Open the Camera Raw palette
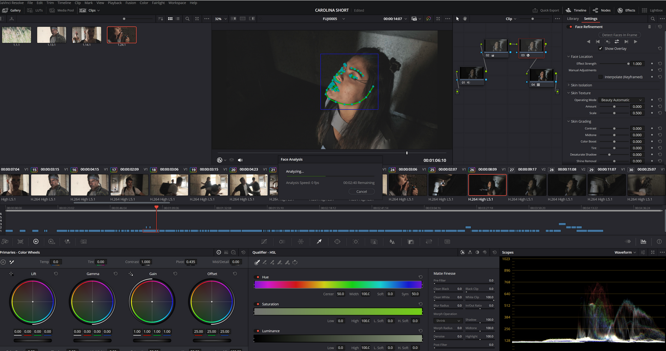 (5, 242)
